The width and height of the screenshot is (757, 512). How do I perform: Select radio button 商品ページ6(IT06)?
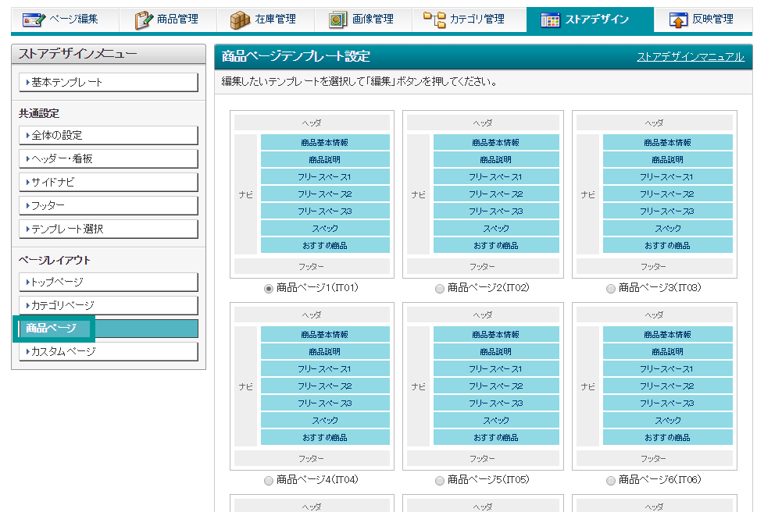click(611, 481)
